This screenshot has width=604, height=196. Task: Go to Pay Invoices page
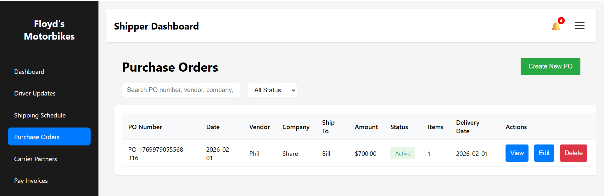[31, 181]
